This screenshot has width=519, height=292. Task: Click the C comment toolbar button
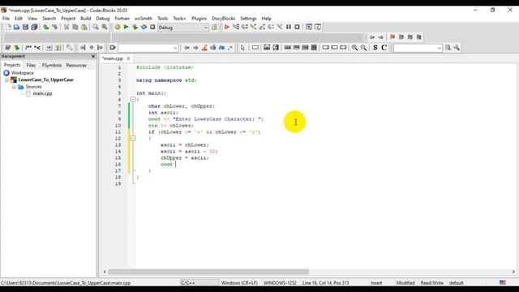(x=384, y=48)
